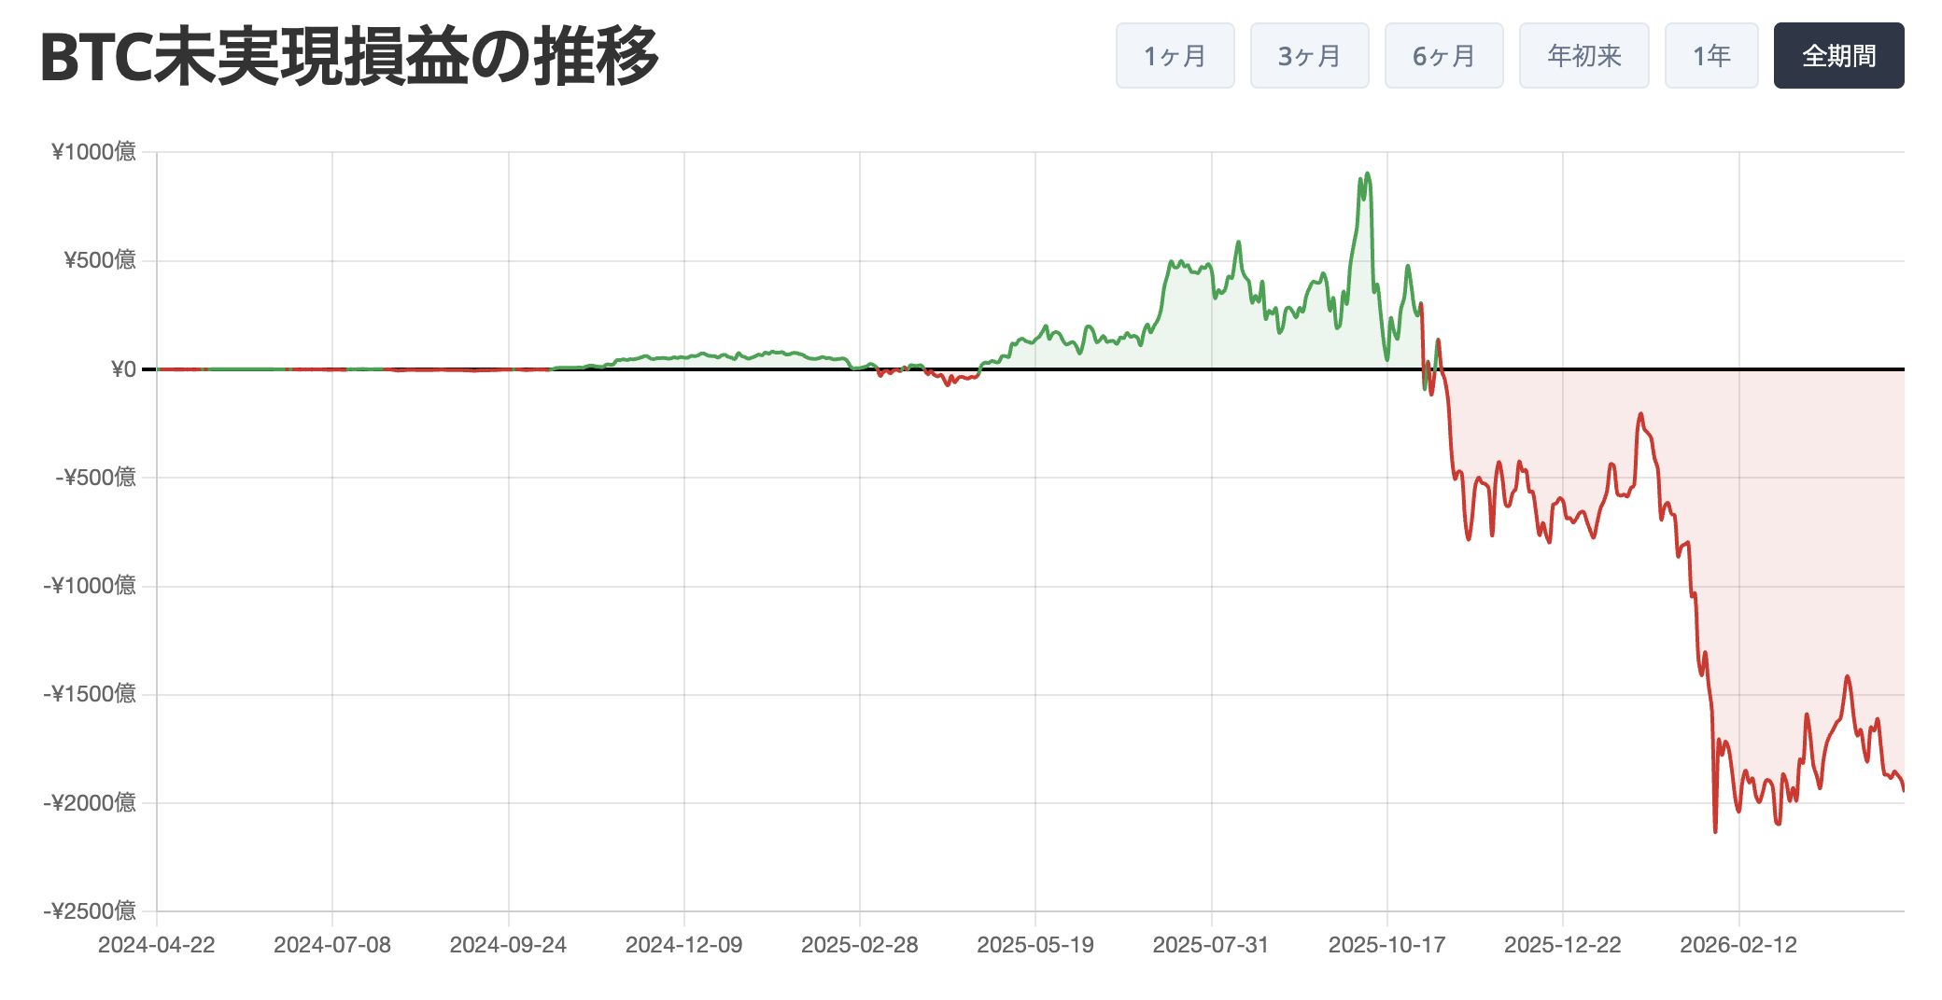Switch to the 年初来 view

click(1583, 55)
